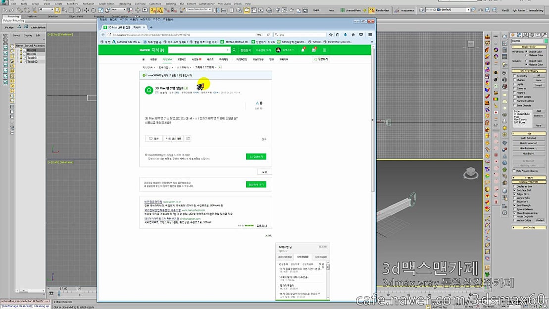Open the Rendering menu
549x309 pixels.
(x=125, y=3)
